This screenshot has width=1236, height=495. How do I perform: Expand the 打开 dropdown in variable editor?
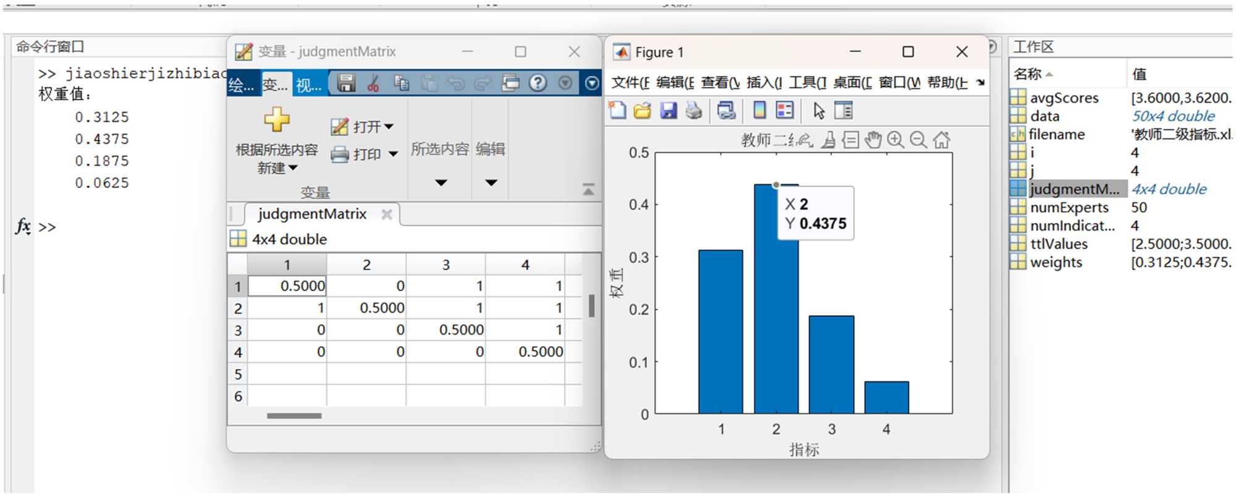point(389,127)
